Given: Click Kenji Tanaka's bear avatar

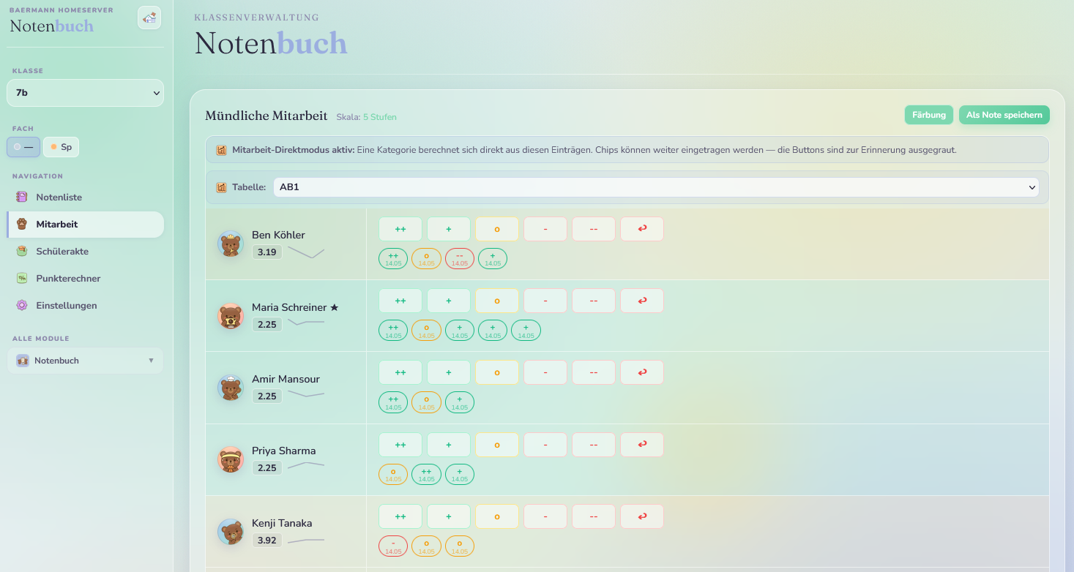Looking at the screenshot, I should (x=231, y=532).
